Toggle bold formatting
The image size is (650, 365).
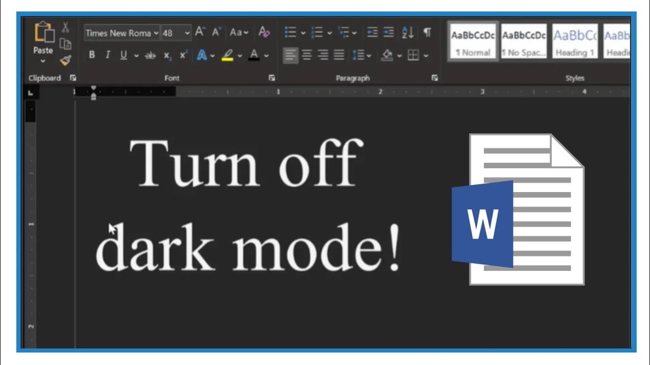click(92, 56)
